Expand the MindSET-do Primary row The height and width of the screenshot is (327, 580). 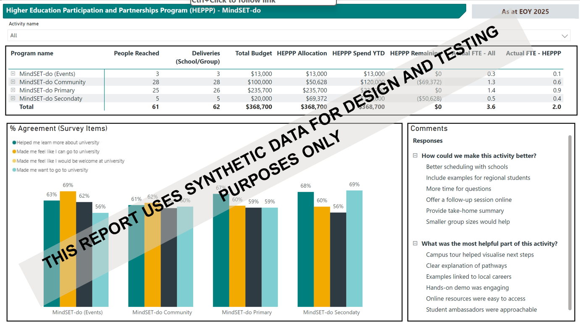click(x=13, y=90)
